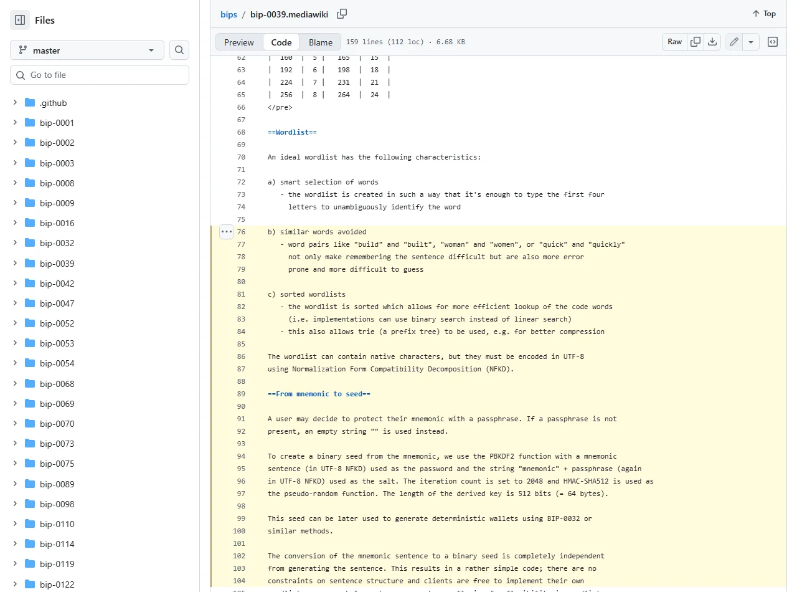This screenshot has height=592, width=797.
Task: Open the master branch dropdown
Action: click(87, 50)
